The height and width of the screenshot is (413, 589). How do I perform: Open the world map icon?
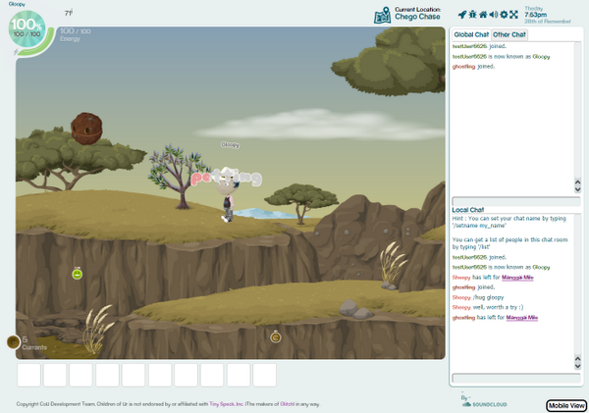click(382, 16)
